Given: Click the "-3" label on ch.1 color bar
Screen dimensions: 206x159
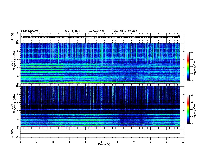Looking at the screenshot, I should 192,52.
